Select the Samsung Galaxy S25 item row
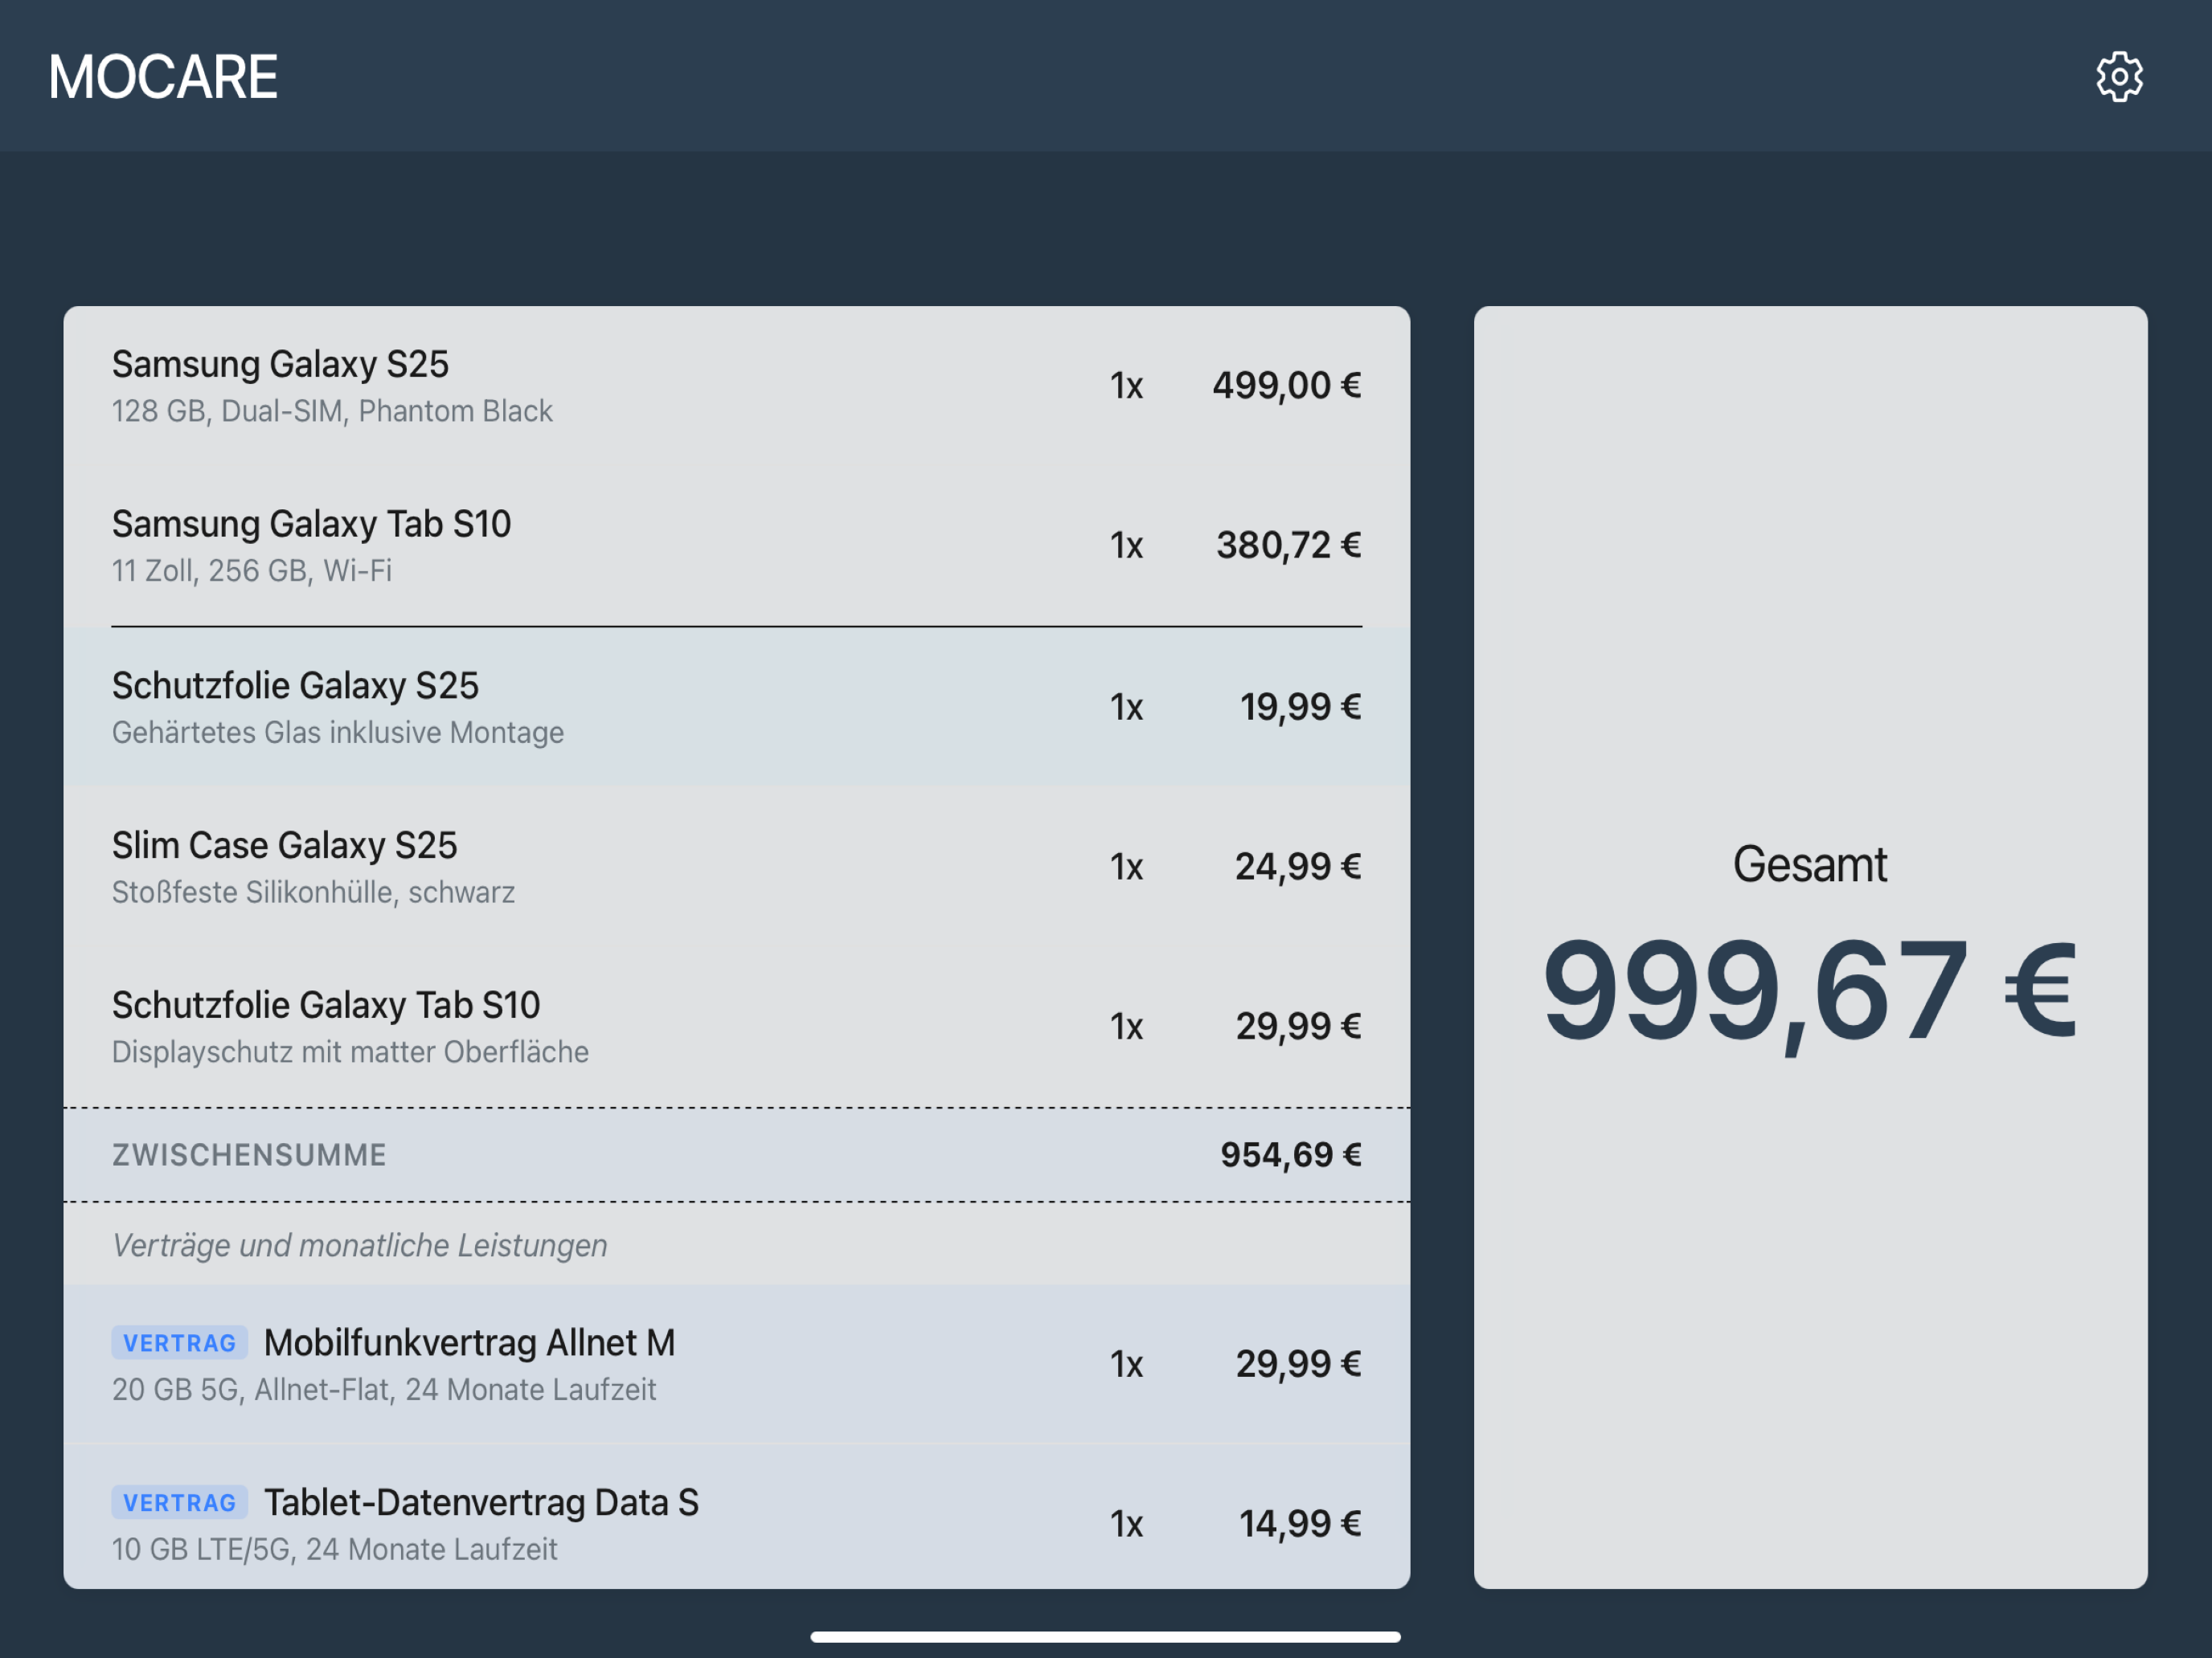This screenshot has width=2212, height=1658. [736, 386]
